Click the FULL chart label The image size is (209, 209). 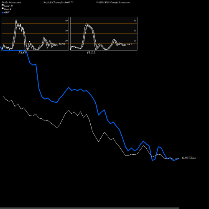pos(91,53)
